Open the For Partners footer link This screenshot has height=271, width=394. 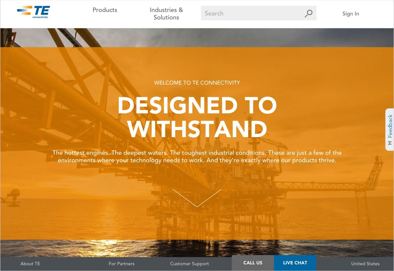[121, 264]
